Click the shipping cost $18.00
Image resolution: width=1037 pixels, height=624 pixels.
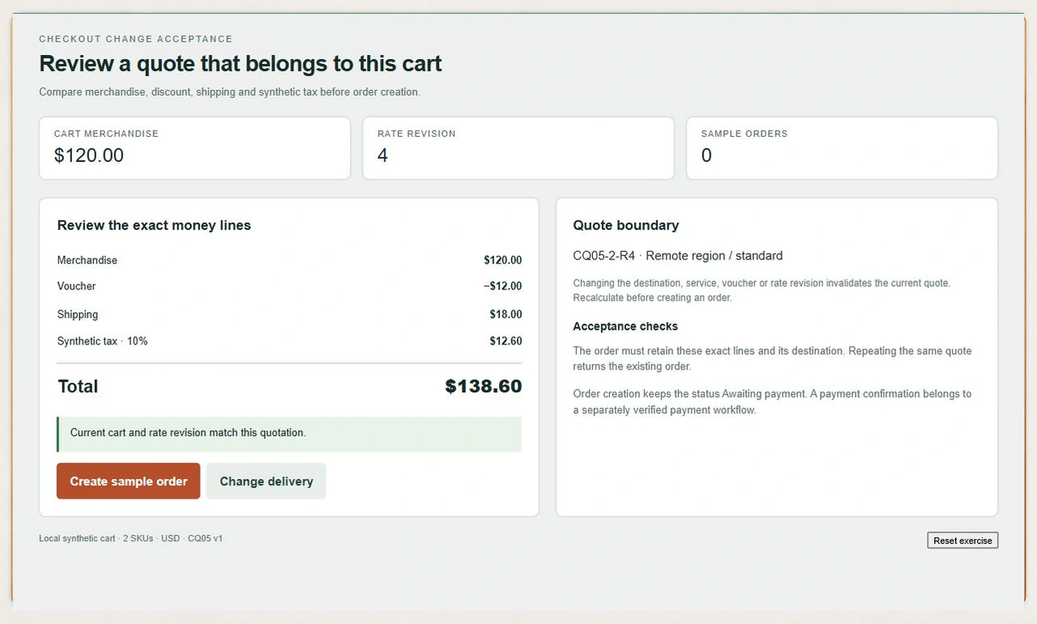coord(506,314)
